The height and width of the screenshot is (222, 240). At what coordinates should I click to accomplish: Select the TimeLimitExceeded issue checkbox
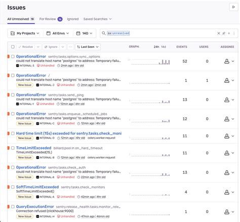pos(13,148)
